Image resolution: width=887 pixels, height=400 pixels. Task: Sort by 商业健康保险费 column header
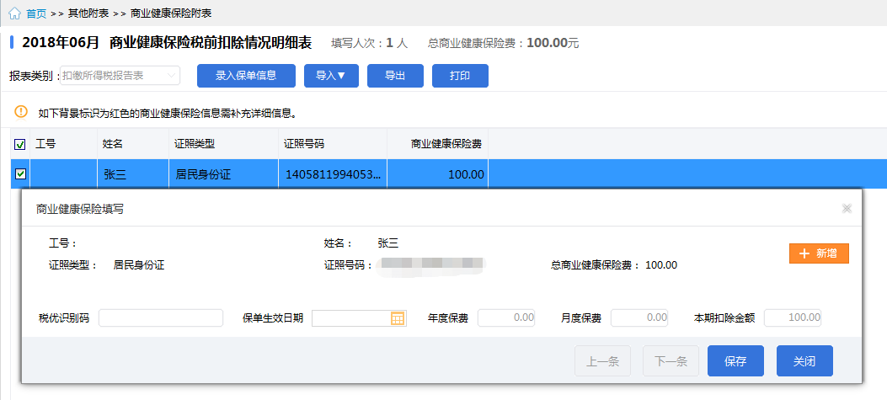click(x=445, y=144)
